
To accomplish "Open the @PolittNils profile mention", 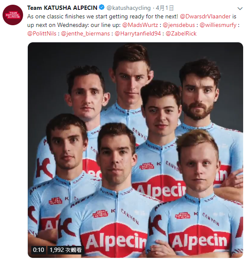I will 42,34.
